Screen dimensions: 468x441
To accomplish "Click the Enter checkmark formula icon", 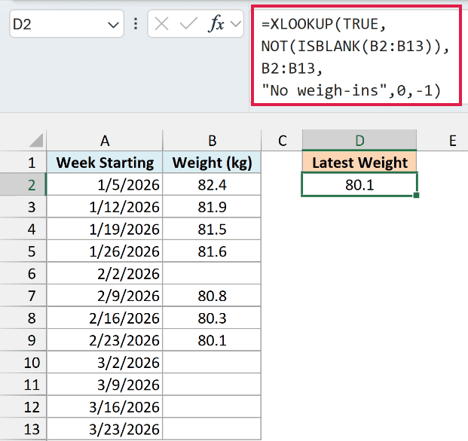I will coord(188,24).
